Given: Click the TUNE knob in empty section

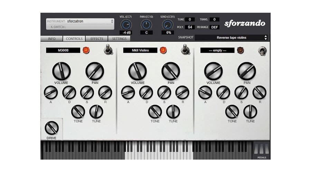Looking at the screenshot, I should 250,112.
